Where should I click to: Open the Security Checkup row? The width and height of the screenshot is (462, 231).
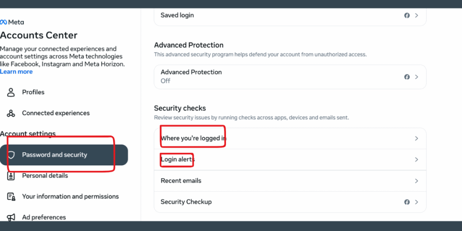click(290, 202)
